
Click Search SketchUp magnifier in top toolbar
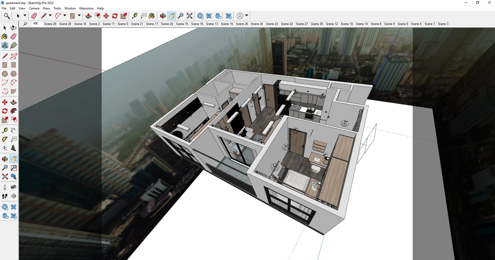(7, 16)
